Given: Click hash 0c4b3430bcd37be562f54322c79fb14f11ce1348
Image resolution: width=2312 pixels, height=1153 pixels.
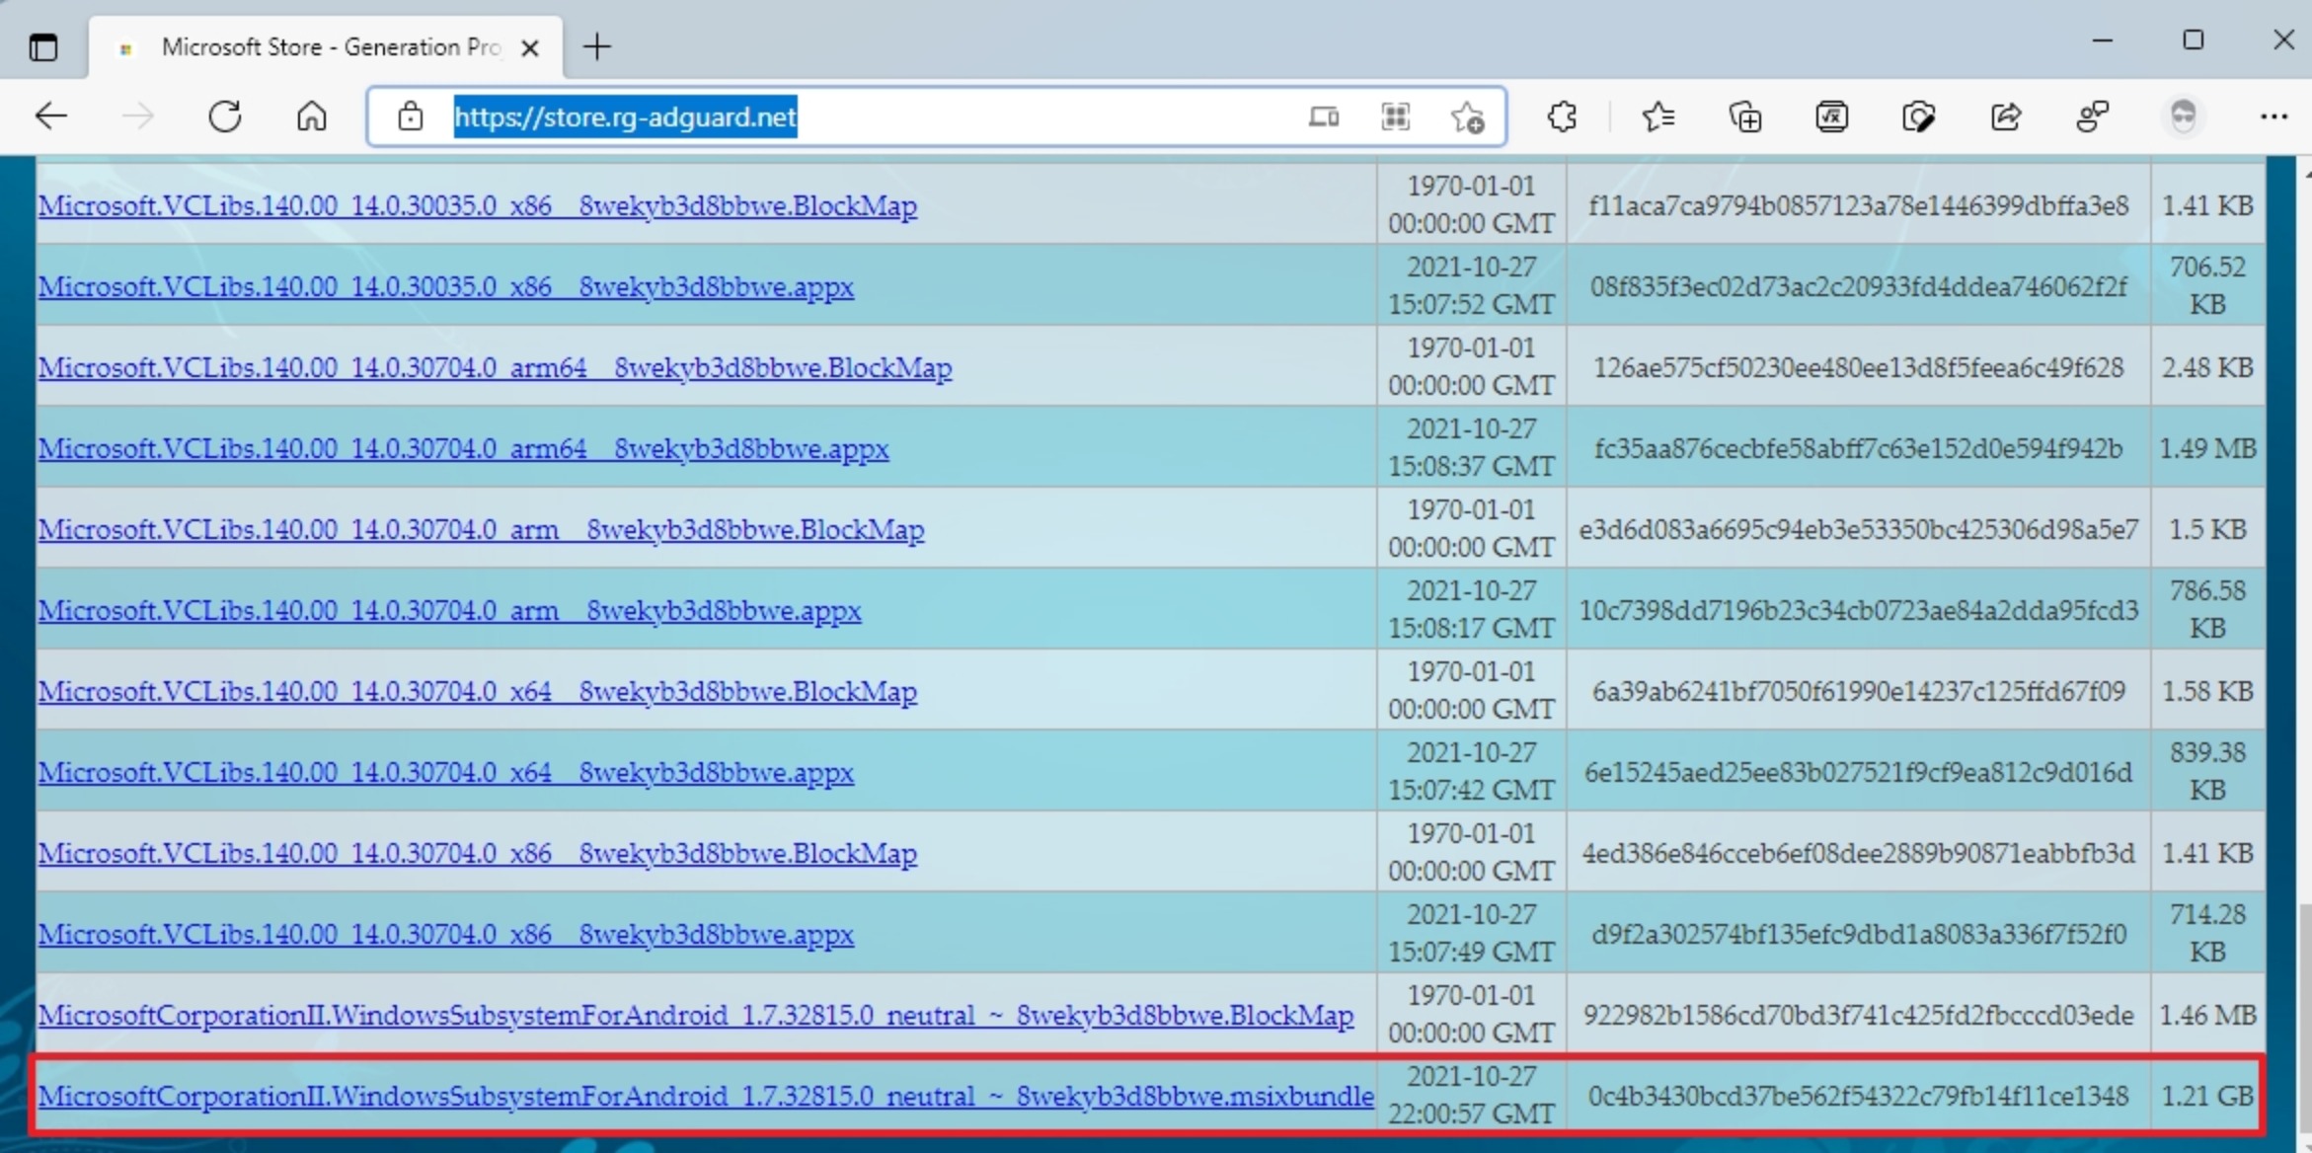Looking at the screenshot, I should (x=1858, y=1096).
